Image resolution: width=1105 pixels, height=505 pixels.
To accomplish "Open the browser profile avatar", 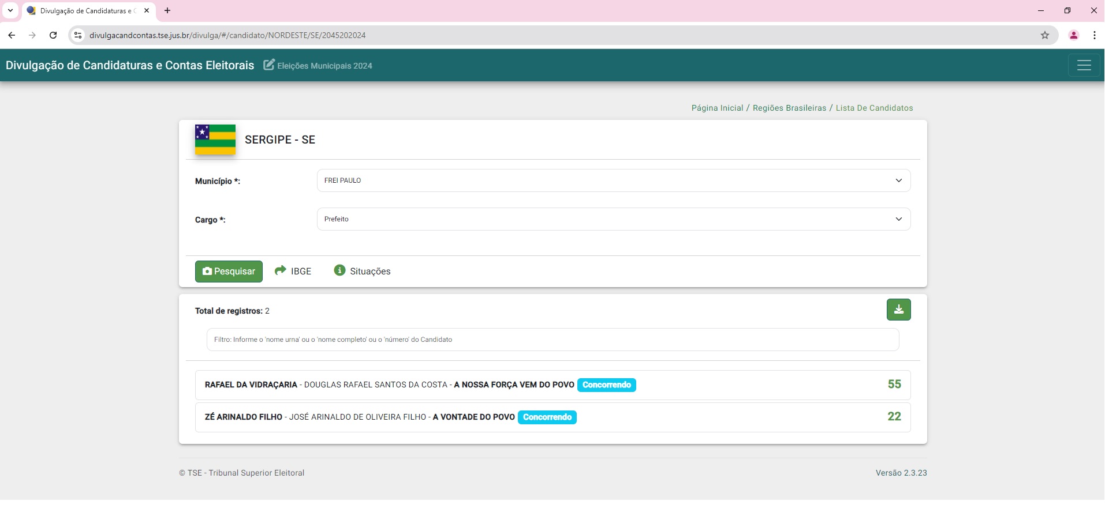I will 1074,35.
